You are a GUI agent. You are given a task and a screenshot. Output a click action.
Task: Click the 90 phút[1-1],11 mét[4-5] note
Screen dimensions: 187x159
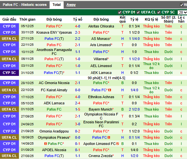pyautogui.click(x=106, y=78)
